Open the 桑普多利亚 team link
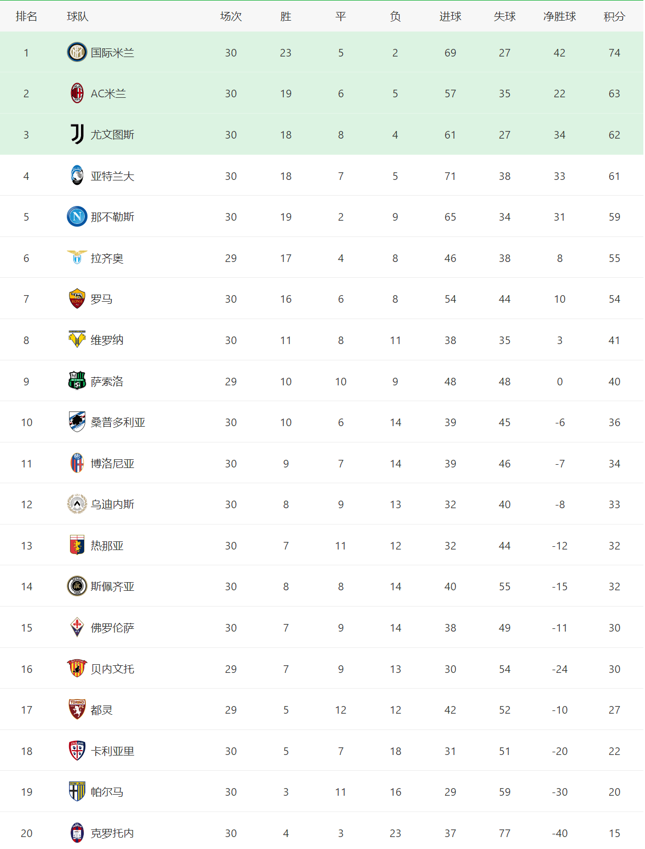 [118, 422]
